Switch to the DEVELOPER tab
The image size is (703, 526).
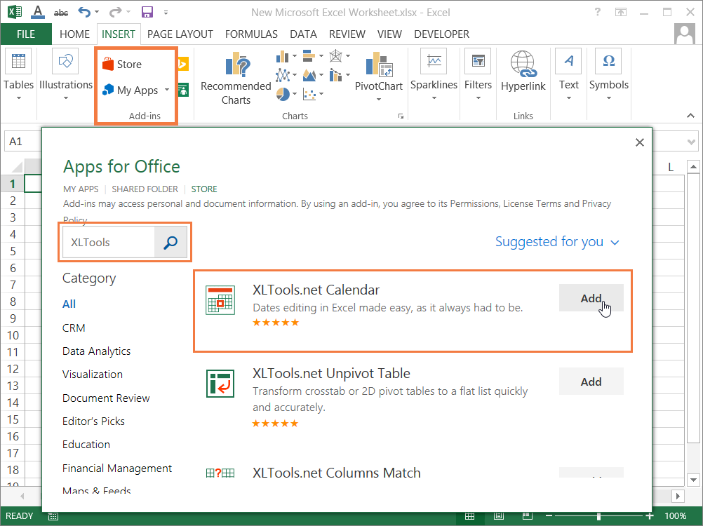point(441,34)
